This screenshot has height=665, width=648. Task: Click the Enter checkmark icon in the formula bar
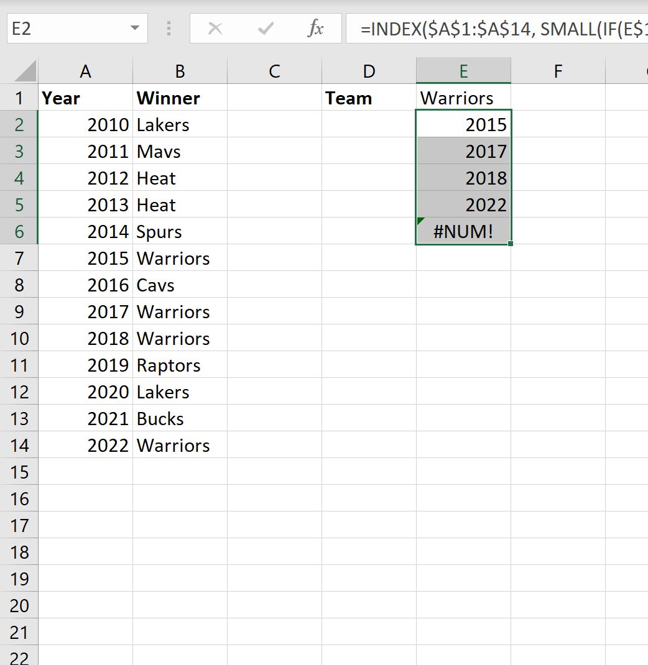coord(266,28)
